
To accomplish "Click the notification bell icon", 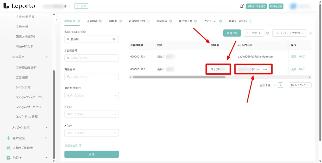I will coord(241,6).
